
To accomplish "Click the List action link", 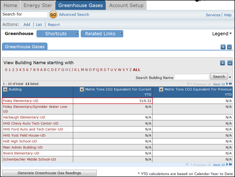I will point(39,24).
